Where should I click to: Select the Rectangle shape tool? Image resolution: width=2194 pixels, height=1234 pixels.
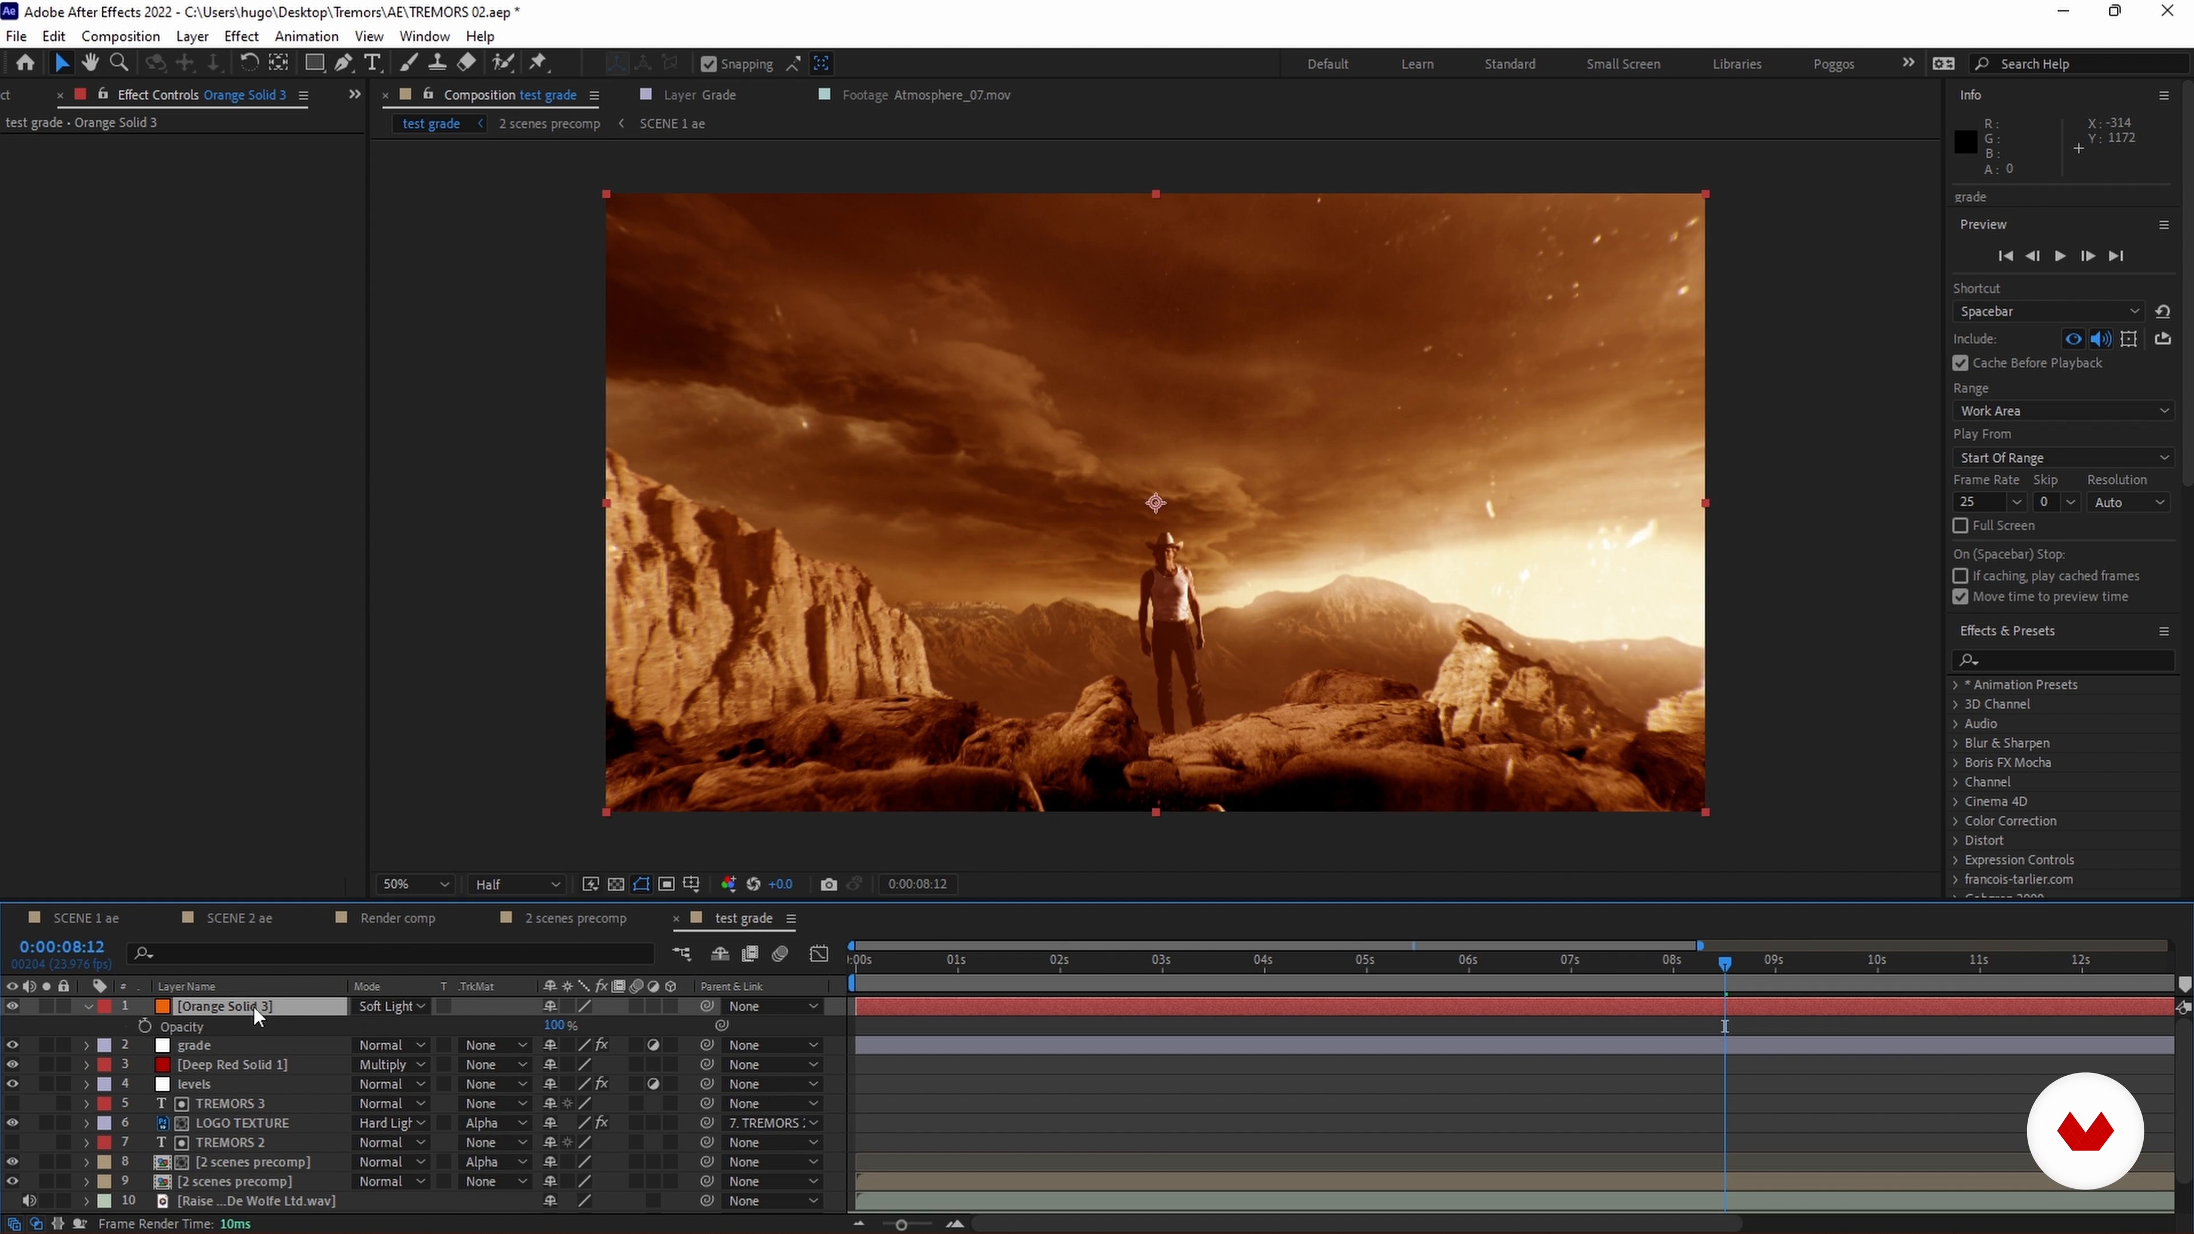click(314, 63)
